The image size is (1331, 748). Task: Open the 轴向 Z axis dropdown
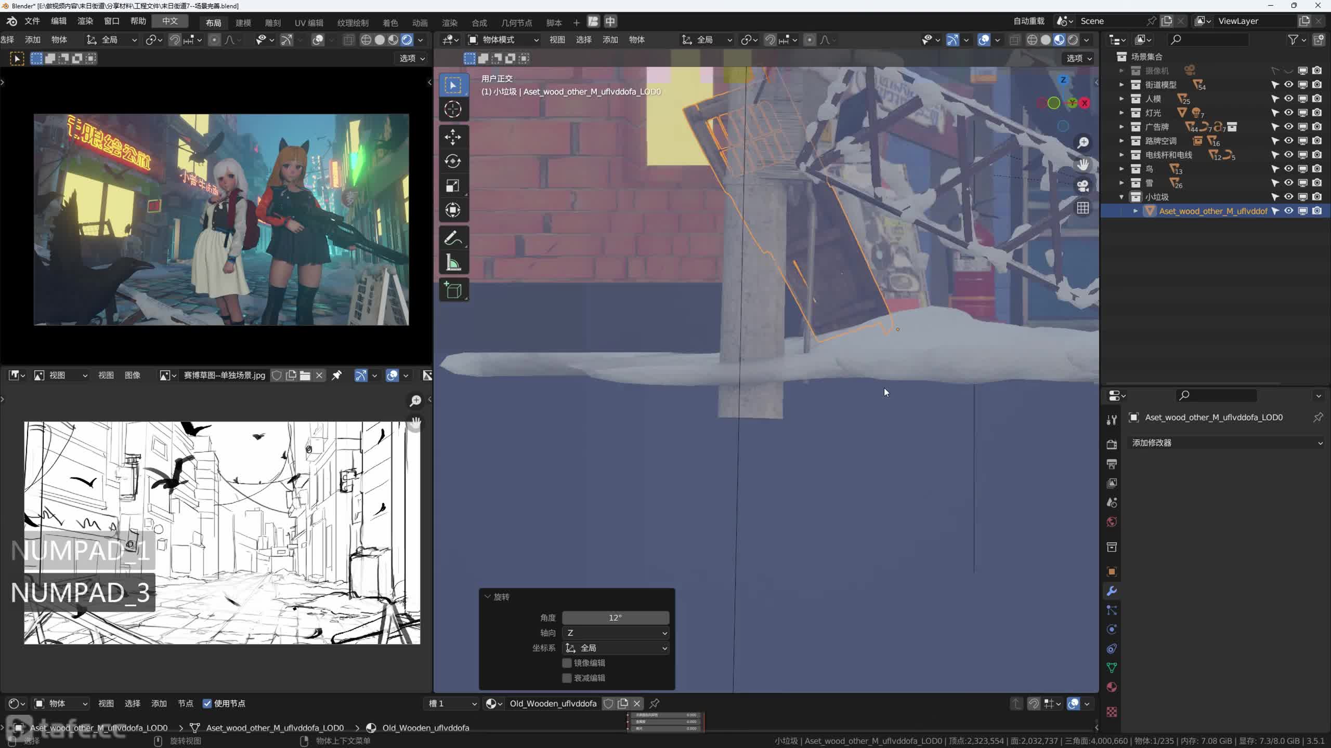pyautogui.click(x=616, y=633)
